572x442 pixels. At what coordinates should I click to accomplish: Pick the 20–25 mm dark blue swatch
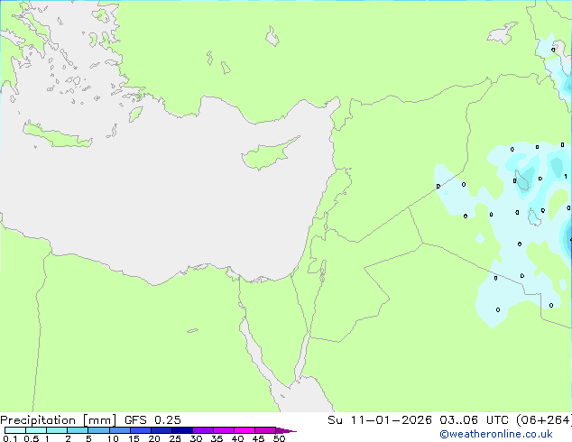pos(161,430)
